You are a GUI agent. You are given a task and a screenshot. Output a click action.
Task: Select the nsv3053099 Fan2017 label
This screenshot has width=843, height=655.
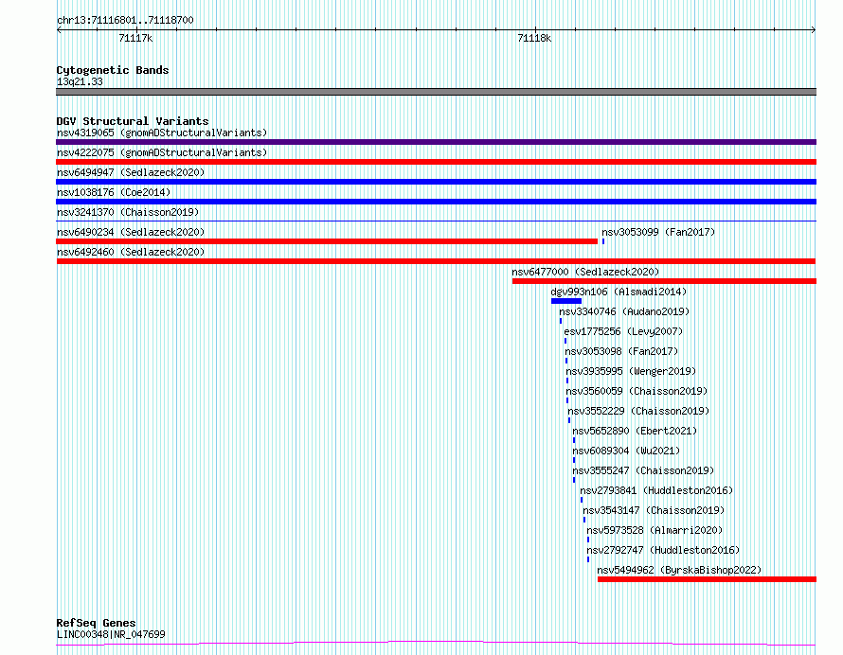click(x=658, y=232)
